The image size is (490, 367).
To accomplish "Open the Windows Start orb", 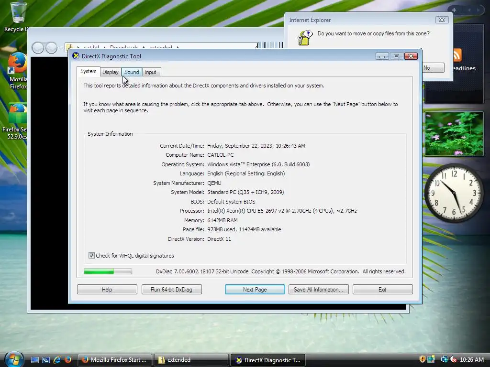I will (14, 359).
